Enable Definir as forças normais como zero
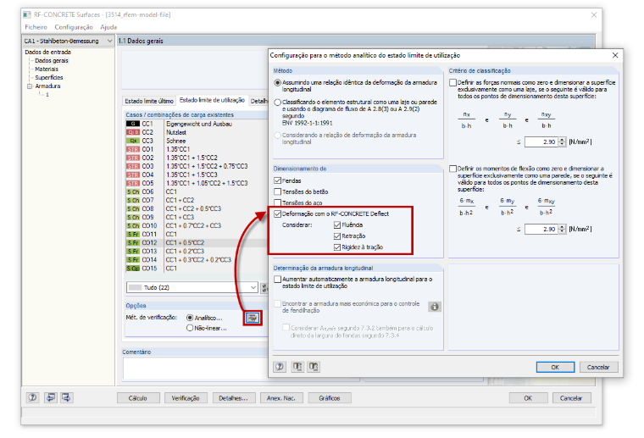The height and width of the screenshot is (438, 644). tap(453, 82)
